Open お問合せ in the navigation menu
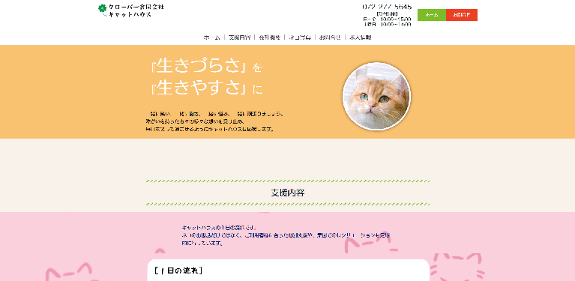This screenshot has width=575, height=281. (330, 37)
